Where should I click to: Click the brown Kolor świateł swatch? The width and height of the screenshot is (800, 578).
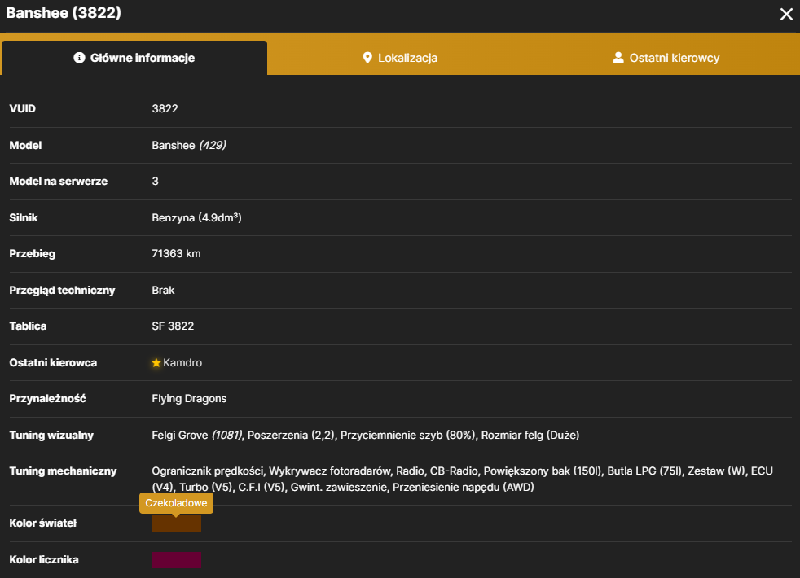[177, 523]
